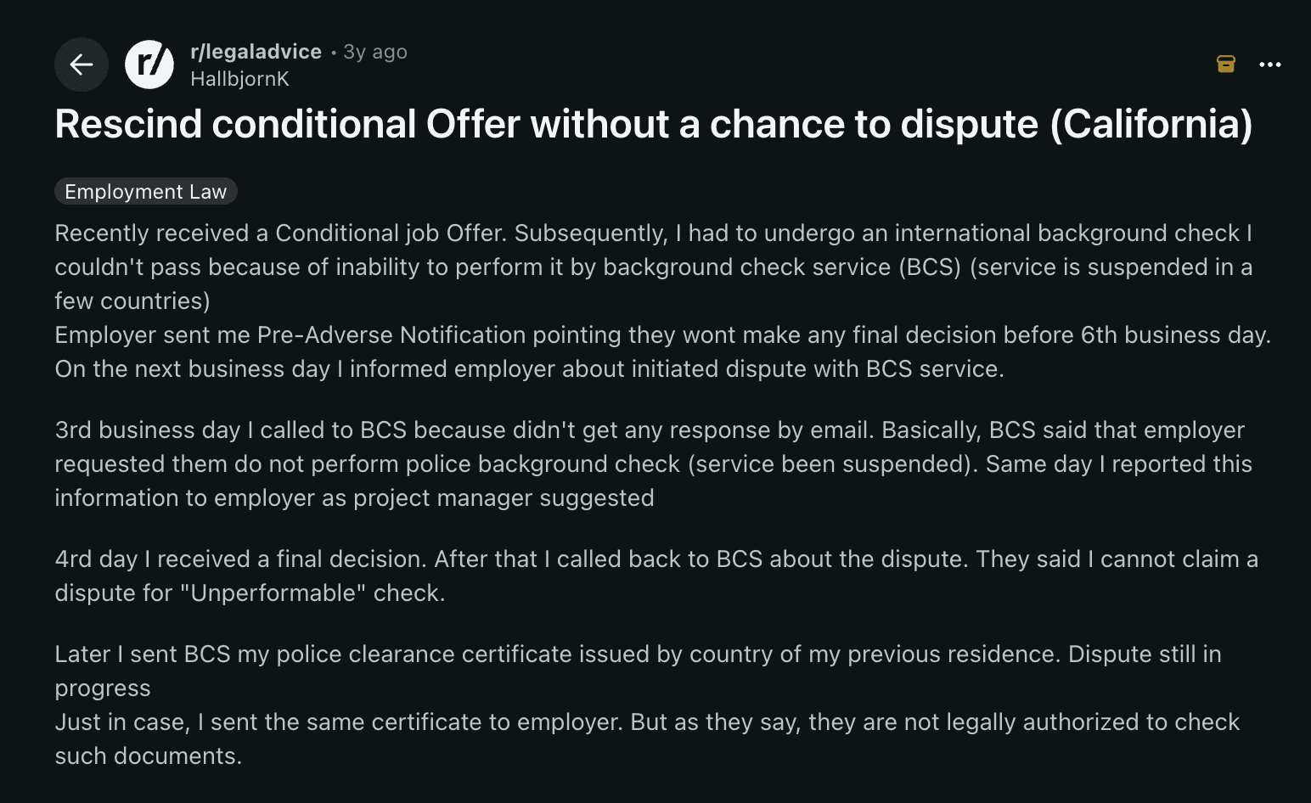Viewport: 1311px width, 803px height.
Task: Click the word '(California)' in the title
Action: [x=1151, y=124]
